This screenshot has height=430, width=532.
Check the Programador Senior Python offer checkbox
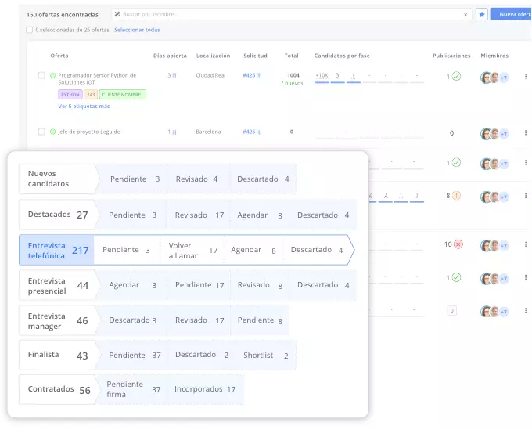click(x=41, y=76)
